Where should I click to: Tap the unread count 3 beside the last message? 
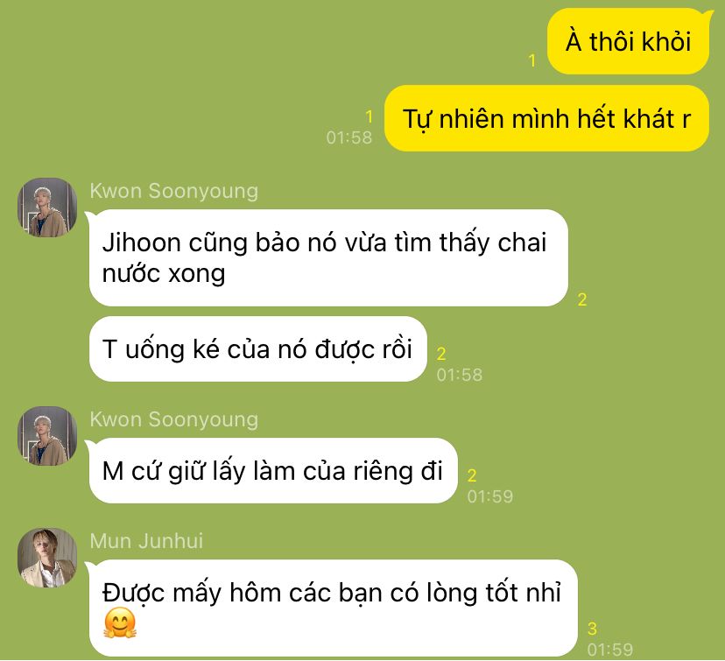[x=592, y=629]
